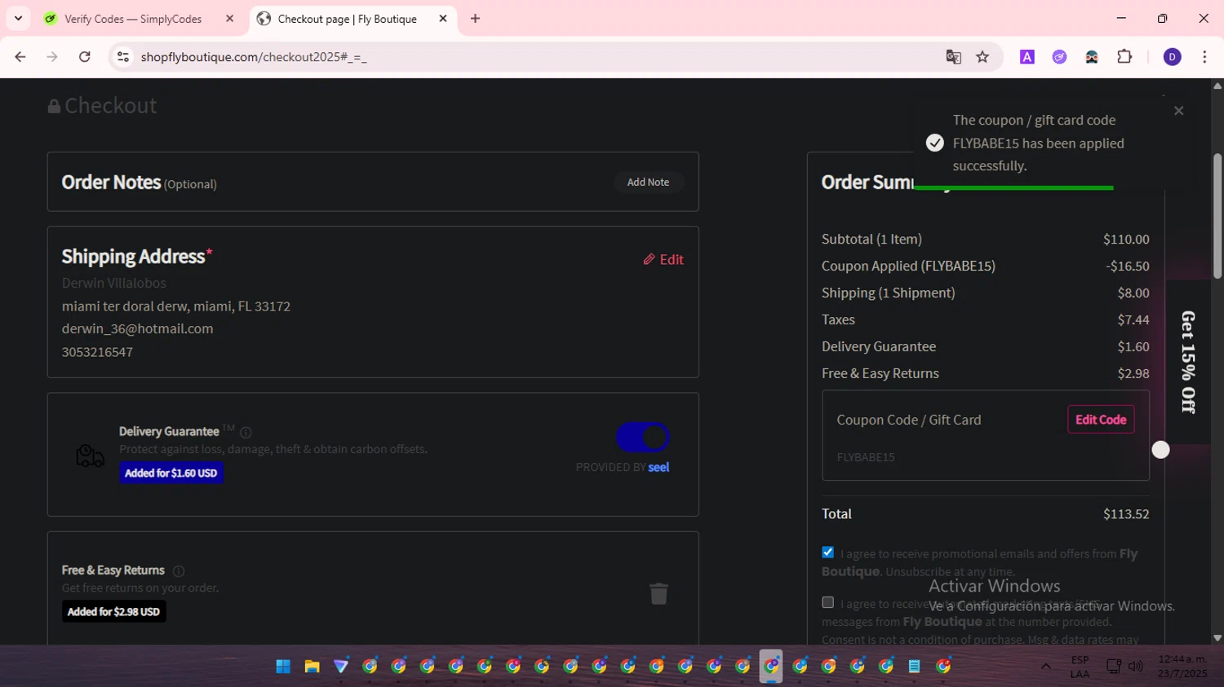Go back to the previous page
The image size is (1224, 687).
pyautogui.click(x=20, y=57)
